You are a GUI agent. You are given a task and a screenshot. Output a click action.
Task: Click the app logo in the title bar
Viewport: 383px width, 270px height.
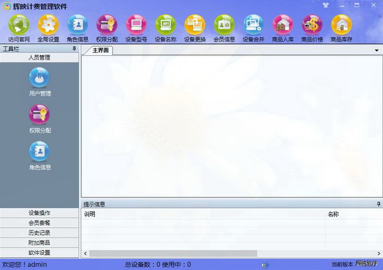7,6
